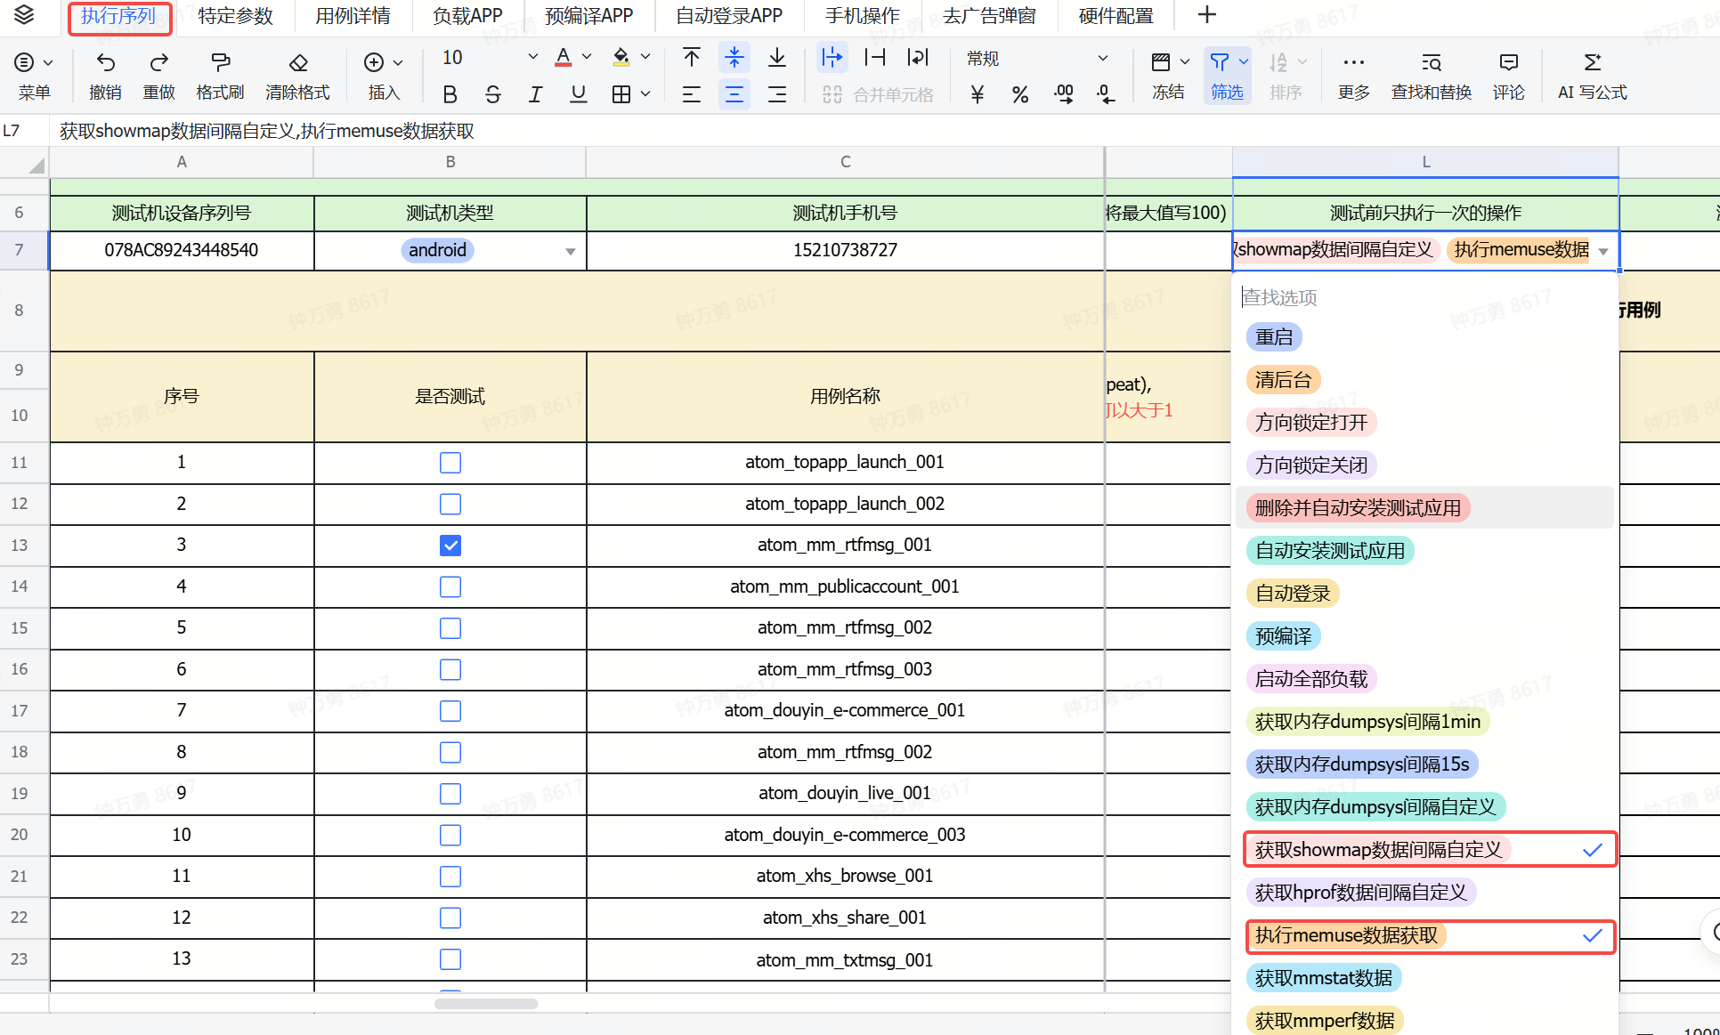Select the format painter (格式刷) tool
This screenshot has width=1720, height=1035.
[220, 61]
